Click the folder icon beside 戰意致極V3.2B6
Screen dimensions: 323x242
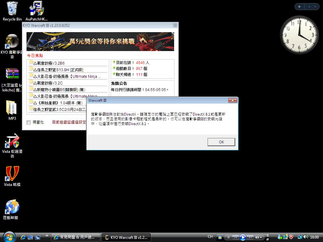[31, 62]
